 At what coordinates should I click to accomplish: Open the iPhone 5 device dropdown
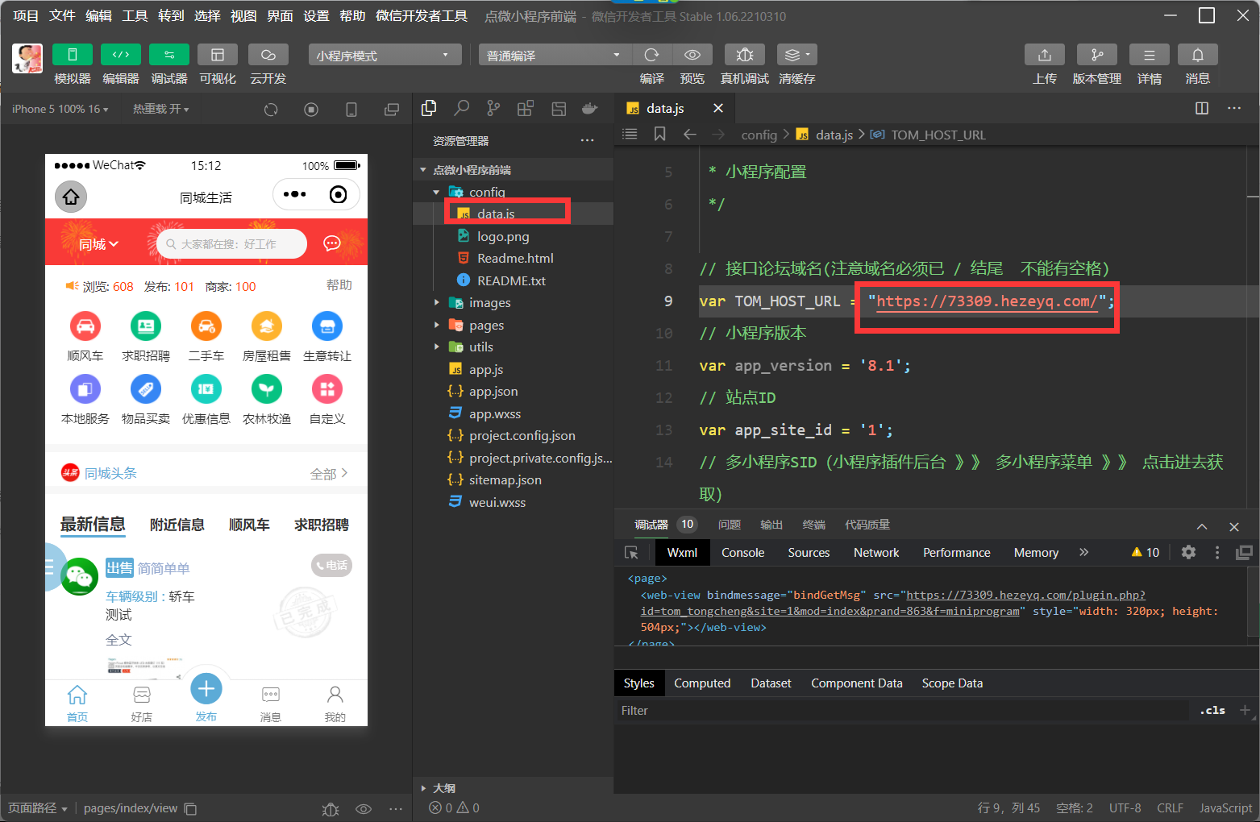(x=60, y=109)
